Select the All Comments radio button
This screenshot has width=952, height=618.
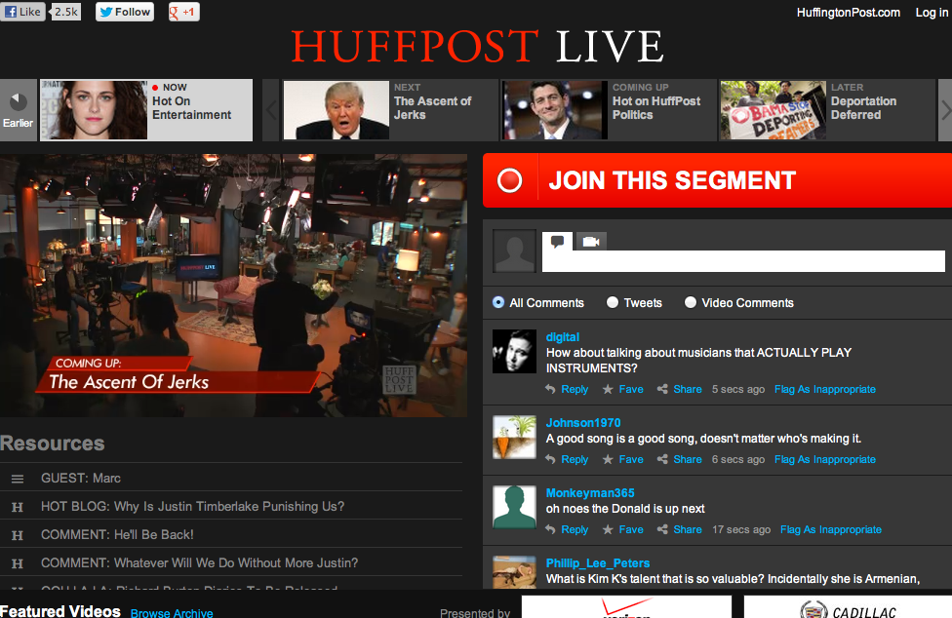[x=498, y=302]
